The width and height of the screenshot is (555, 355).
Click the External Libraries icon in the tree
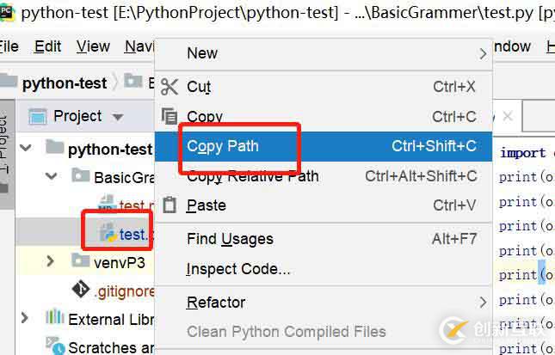pos(54,320)
